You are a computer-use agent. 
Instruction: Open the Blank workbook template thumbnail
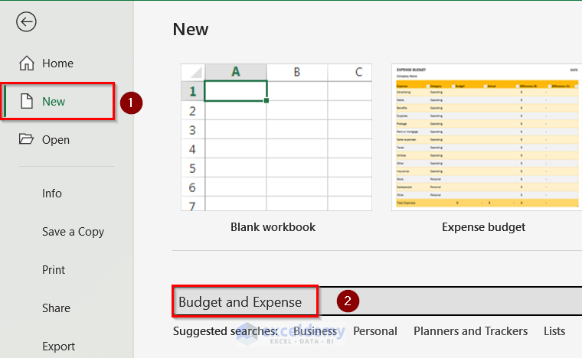(x=276, y=137)
